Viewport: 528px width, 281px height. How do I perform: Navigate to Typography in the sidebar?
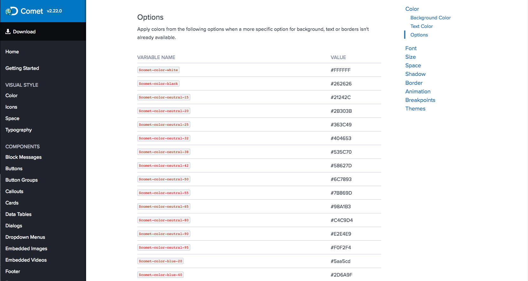(x=18, y=130)
